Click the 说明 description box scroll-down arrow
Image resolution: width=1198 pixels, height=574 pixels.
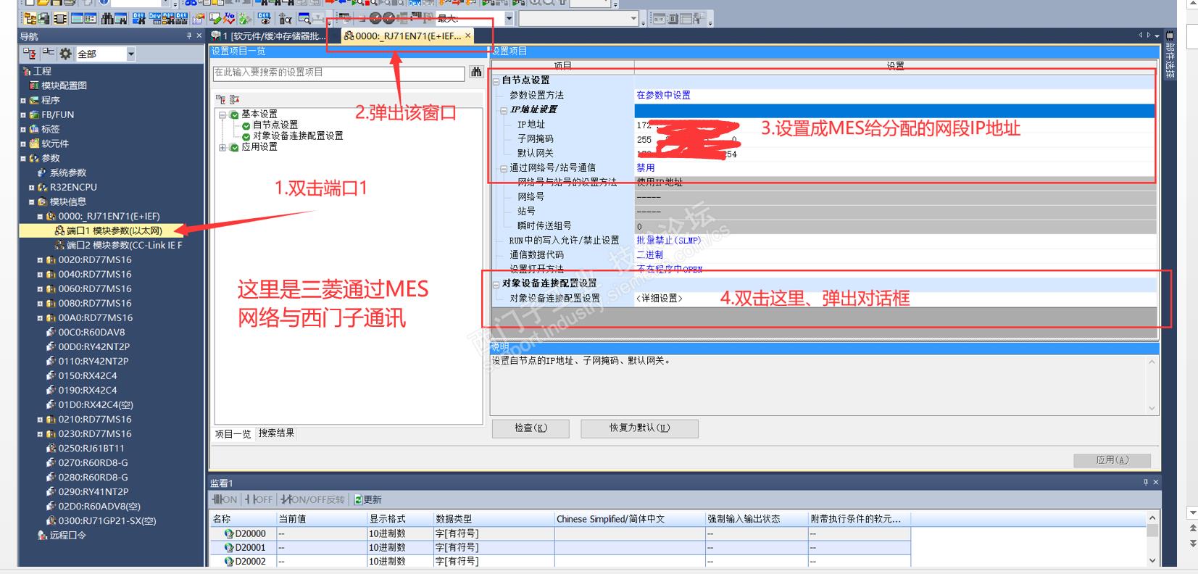1152,408
